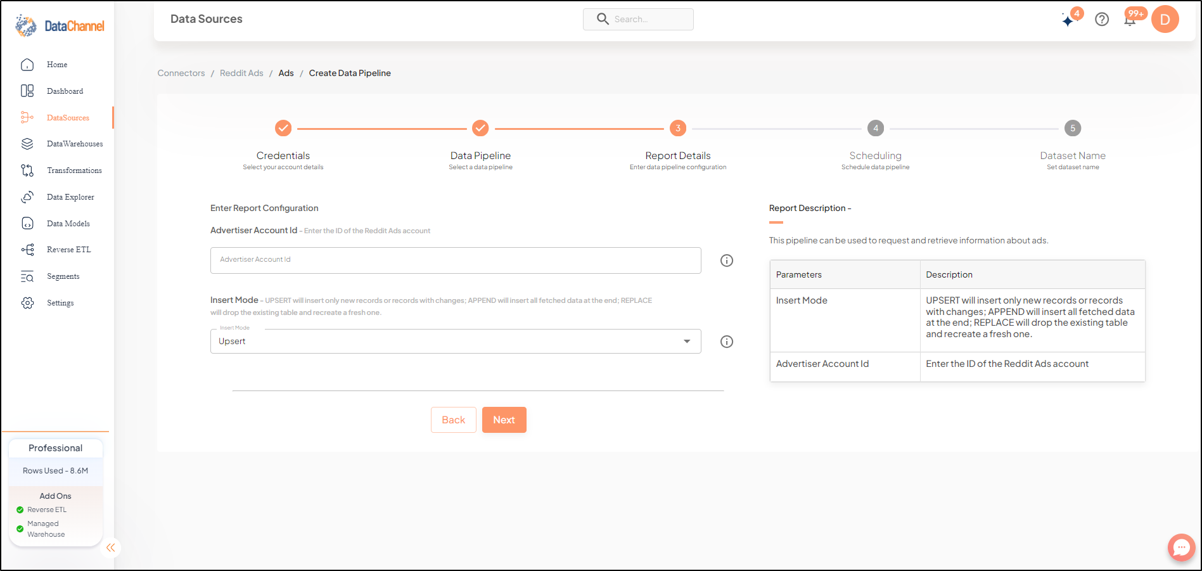Screen dimensions: 1202x571
Task: Open the DataWarehouses stack icon
Action: [27, 144]
